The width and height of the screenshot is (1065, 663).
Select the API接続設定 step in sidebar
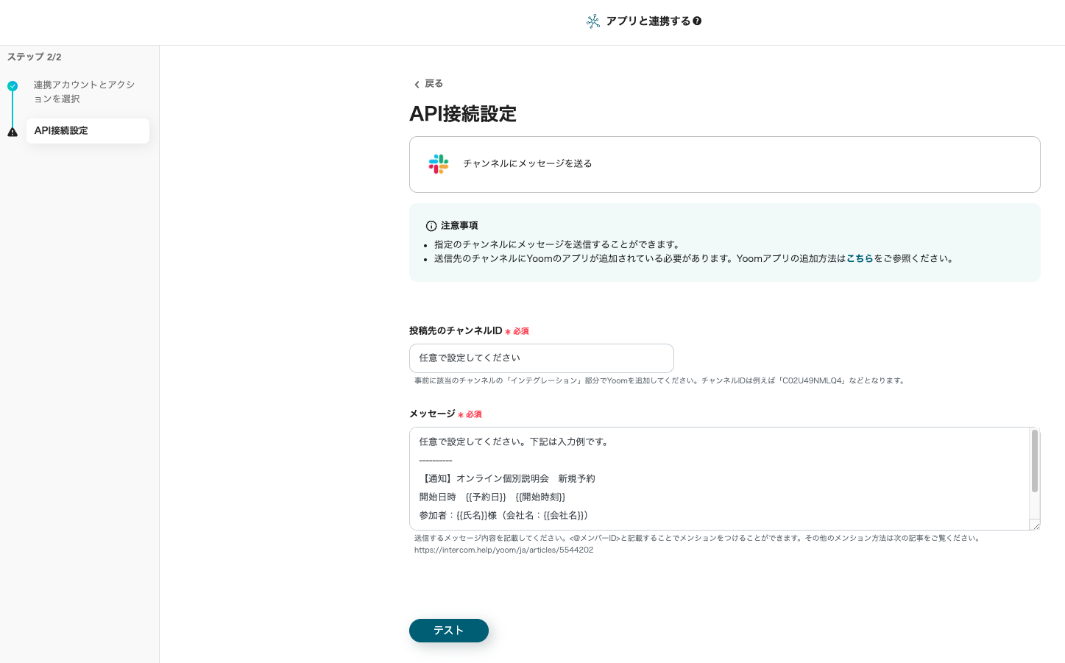(x=88, y=131)
